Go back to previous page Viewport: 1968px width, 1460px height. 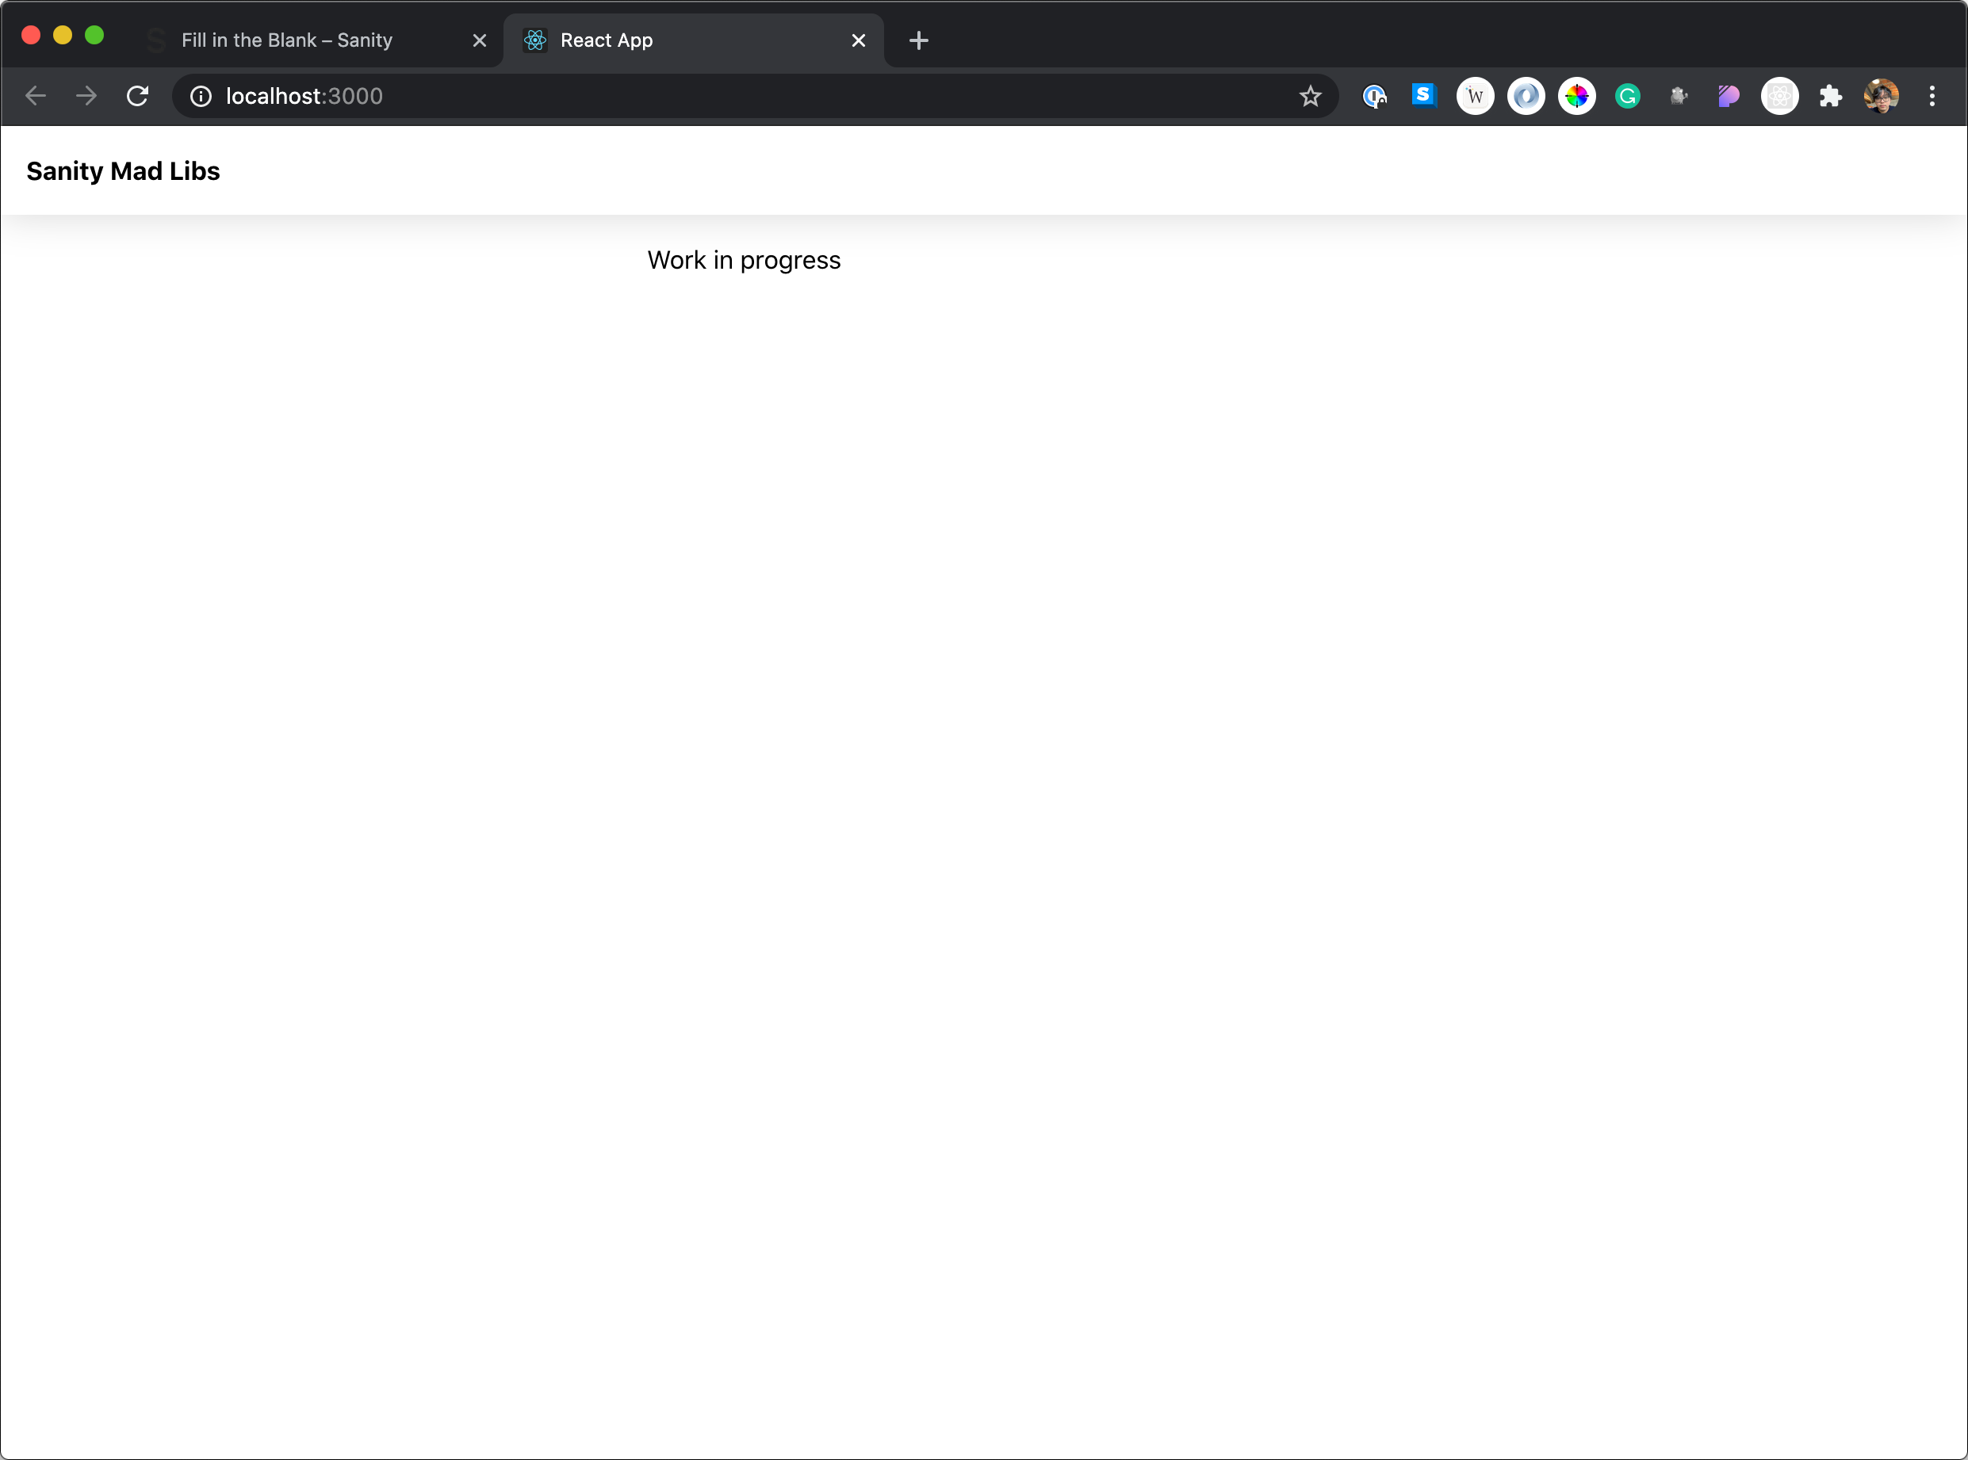point(36,97)
